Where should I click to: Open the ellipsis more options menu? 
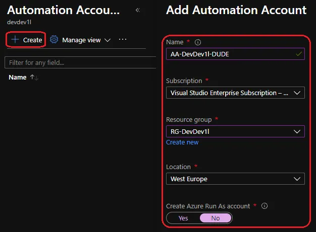point(123,40)
